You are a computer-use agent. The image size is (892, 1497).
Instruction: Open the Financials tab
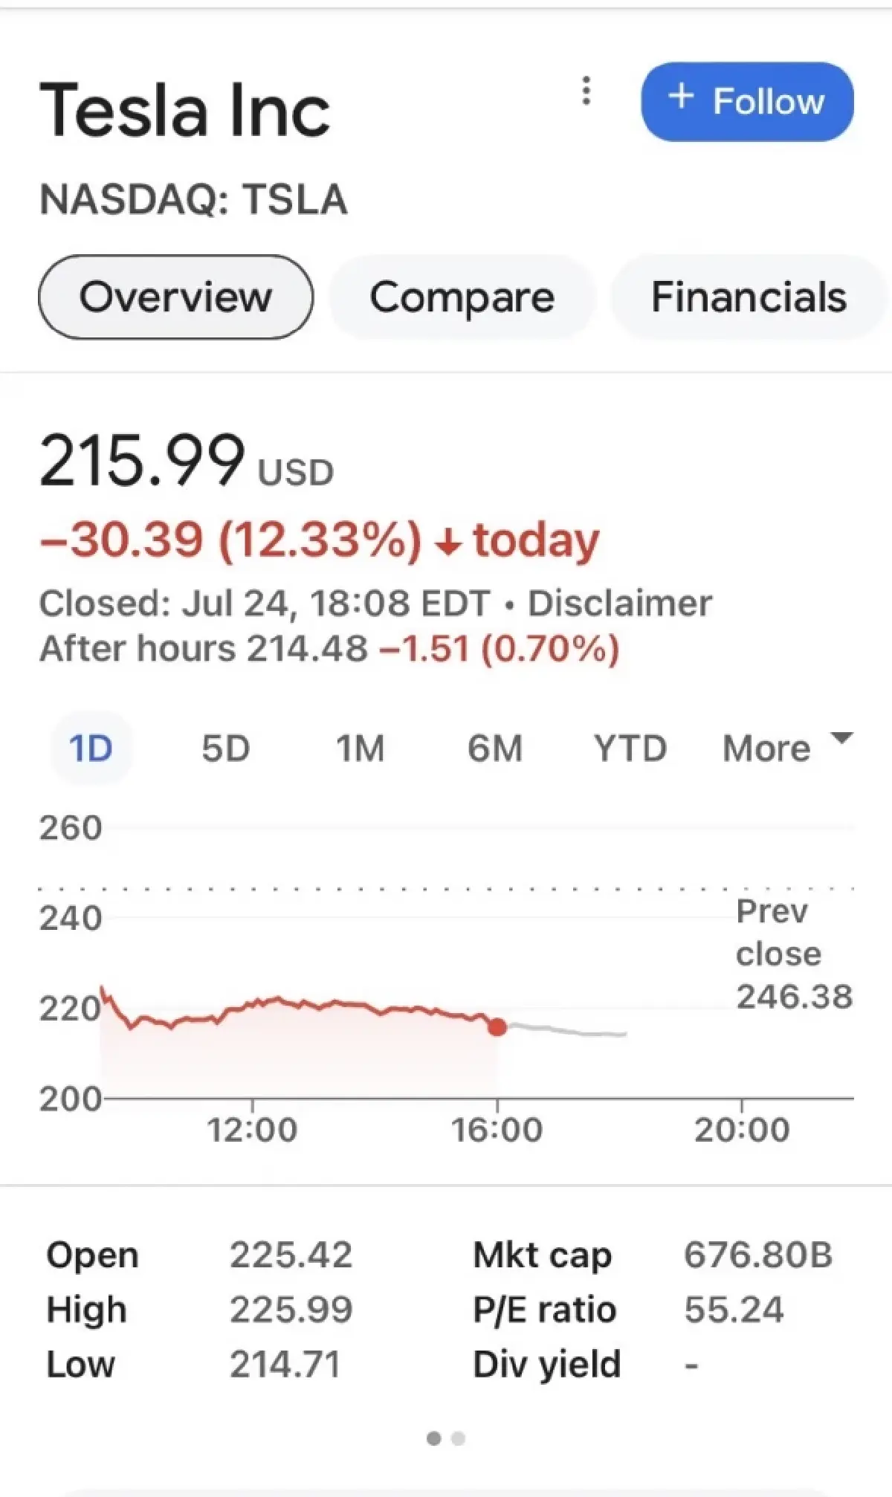(x=749, y=297)
